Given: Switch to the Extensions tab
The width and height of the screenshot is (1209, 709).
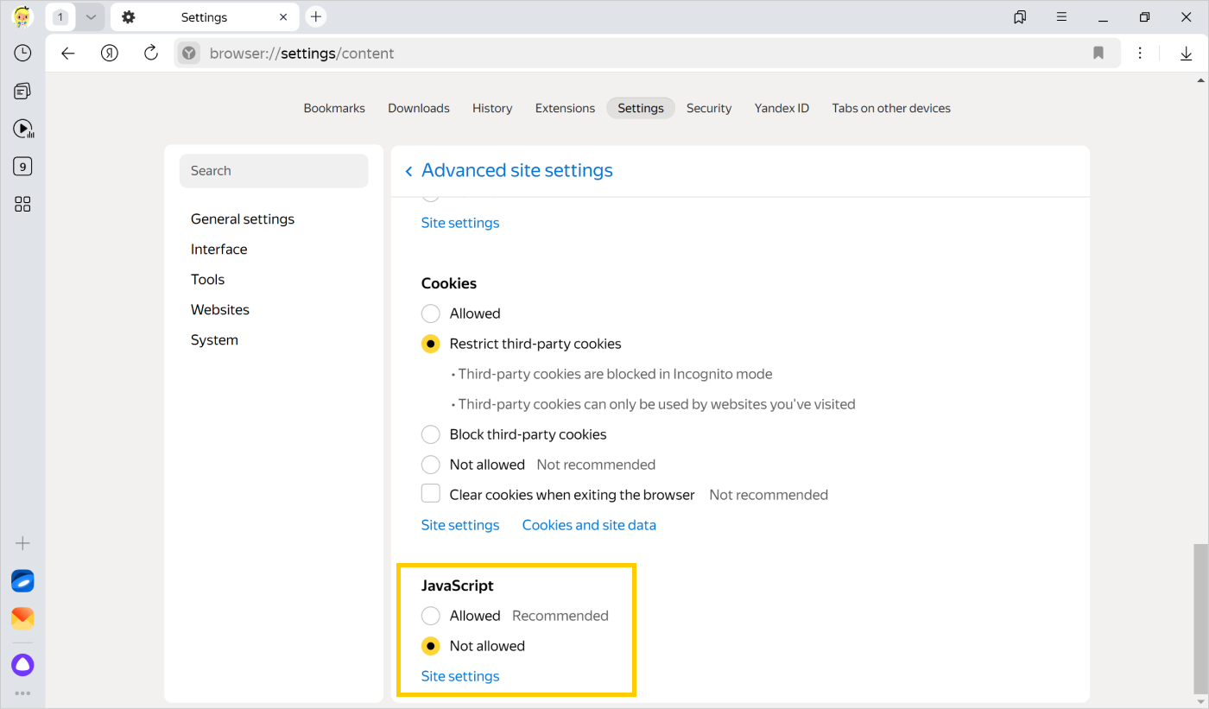Looking at the screenshot, I should [x=565, y=108].
